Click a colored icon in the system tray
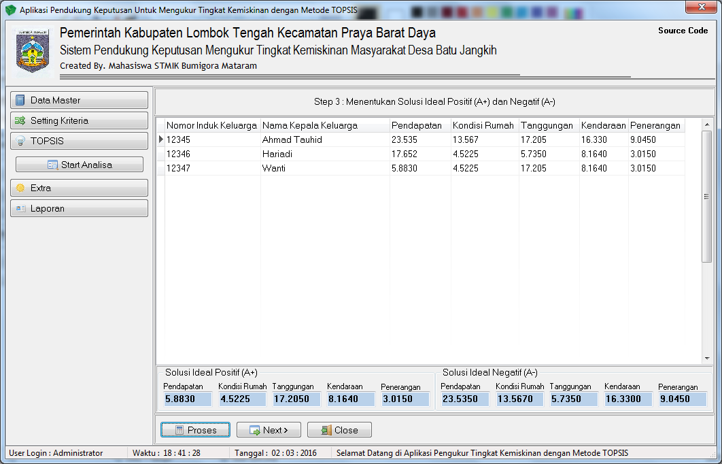Viewport: 722px width, 464px height. [x=445, y=11]
